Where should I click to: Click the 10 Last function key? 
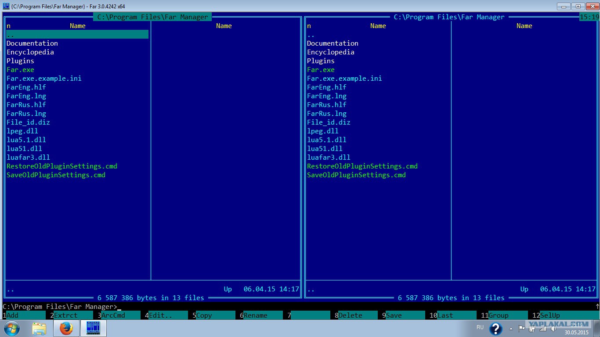point(453,315)
